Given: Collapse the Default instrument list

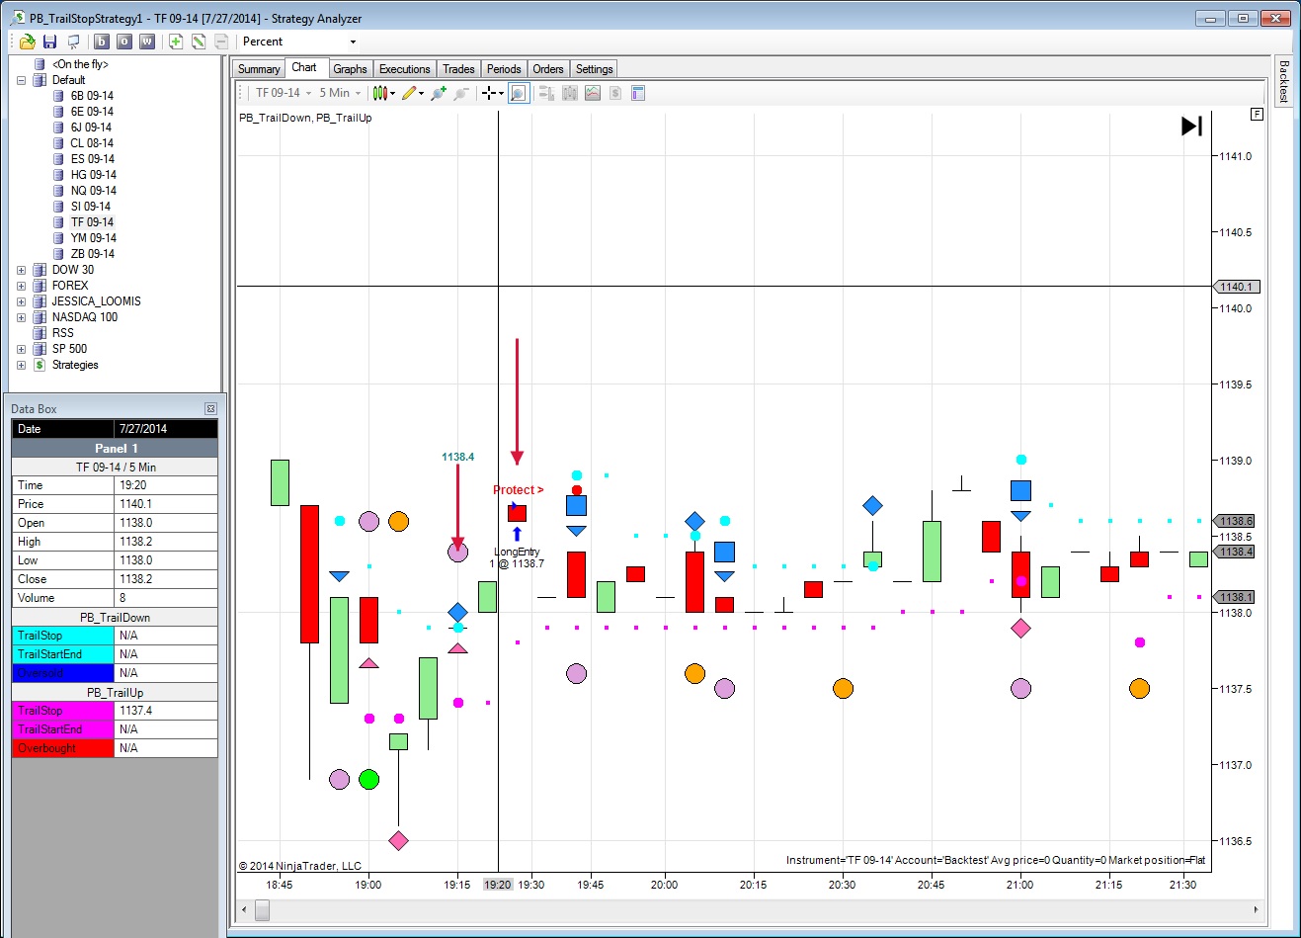Looking at the screenshot, I should (21, 80).
